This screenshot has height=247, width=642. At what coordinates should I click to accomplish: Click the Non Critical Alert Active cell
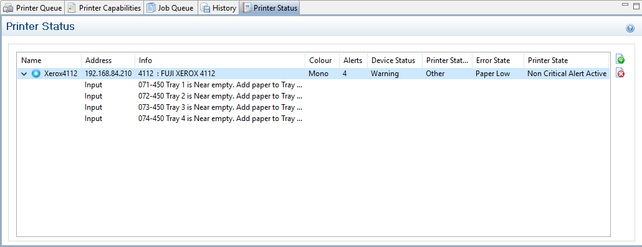[567, 74]
